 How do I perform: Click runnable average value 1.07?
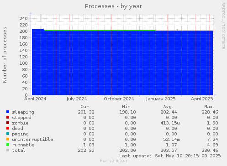point(171,145)
